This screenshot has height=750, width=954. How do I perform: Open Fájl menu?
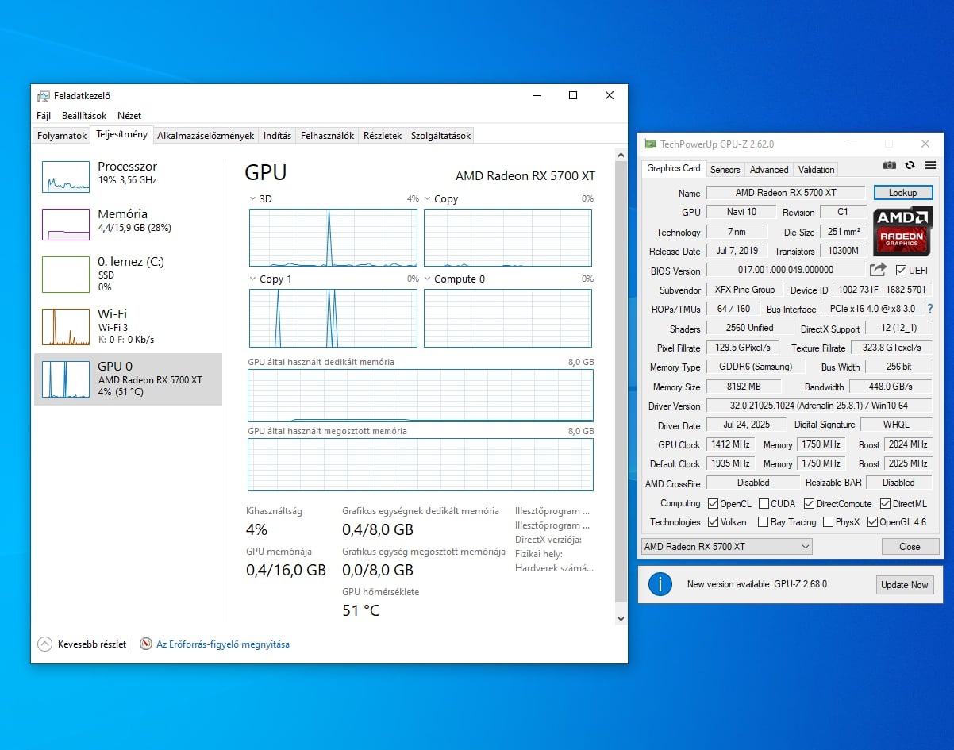44,115
